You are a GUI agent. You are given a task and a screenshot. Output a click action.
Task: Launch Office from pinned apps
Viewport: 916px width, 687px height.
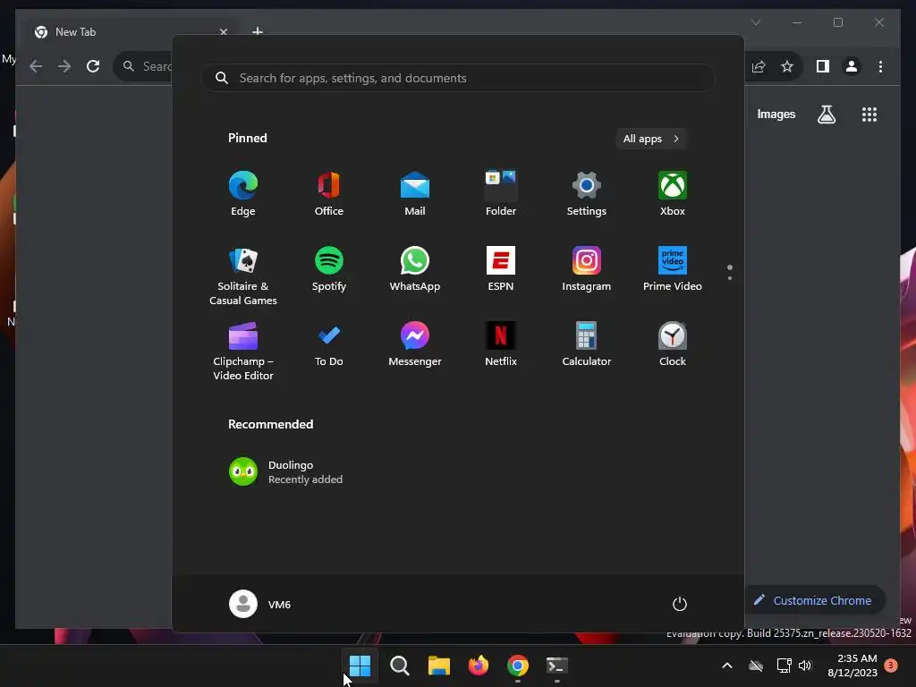click(x=329, y=194)
